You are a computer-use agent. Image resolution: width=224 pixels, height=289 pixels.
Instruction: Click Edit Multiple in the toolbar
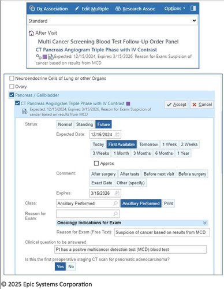(x=92, y=9)
